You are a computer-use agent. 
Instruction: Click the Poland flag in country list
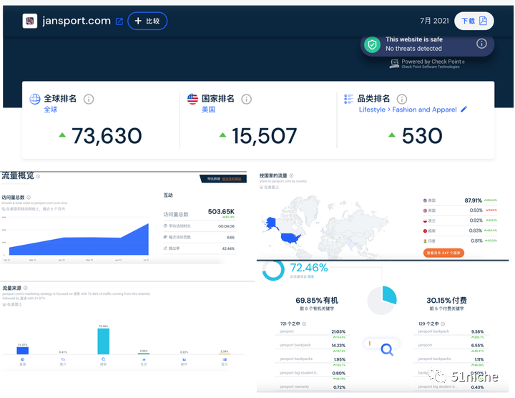point(425,220)
